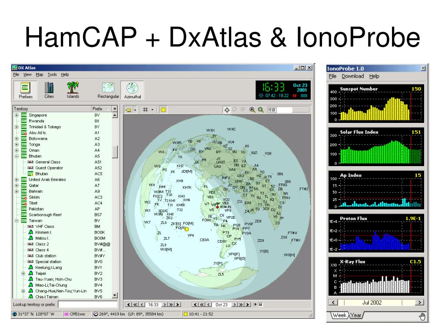Viewport: 445px width, 334px height.
Task: Click the grid hash toolbar icon
Action: 145,110
